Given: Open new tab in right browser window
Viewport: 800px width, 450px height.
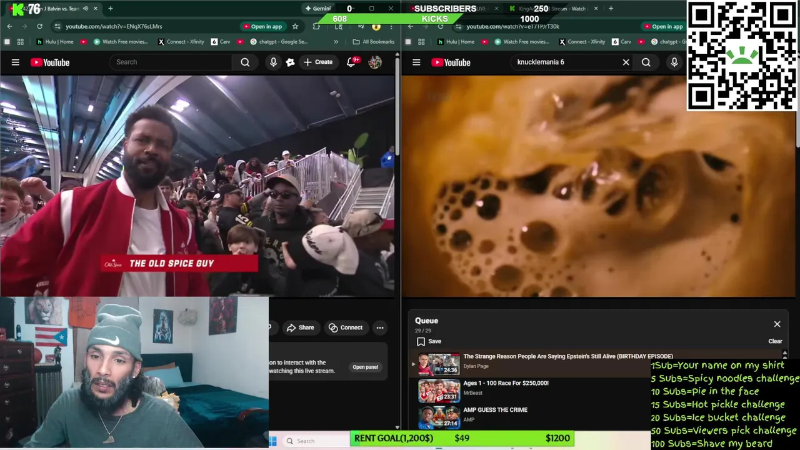Looking at the screenshot, I should coord(611,9).
